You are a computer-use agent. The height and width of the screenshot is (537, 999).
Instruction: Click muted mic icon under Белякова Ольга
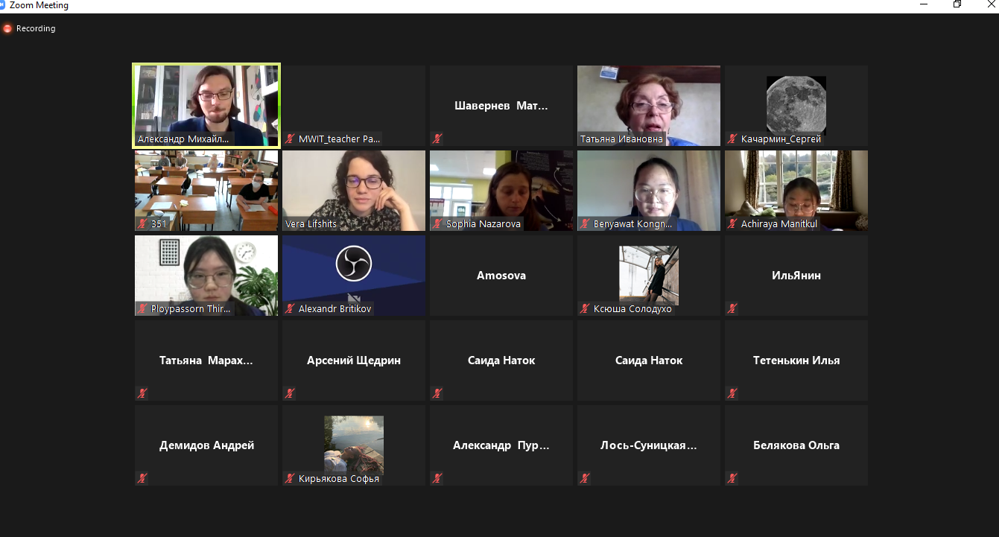(733, 478)
